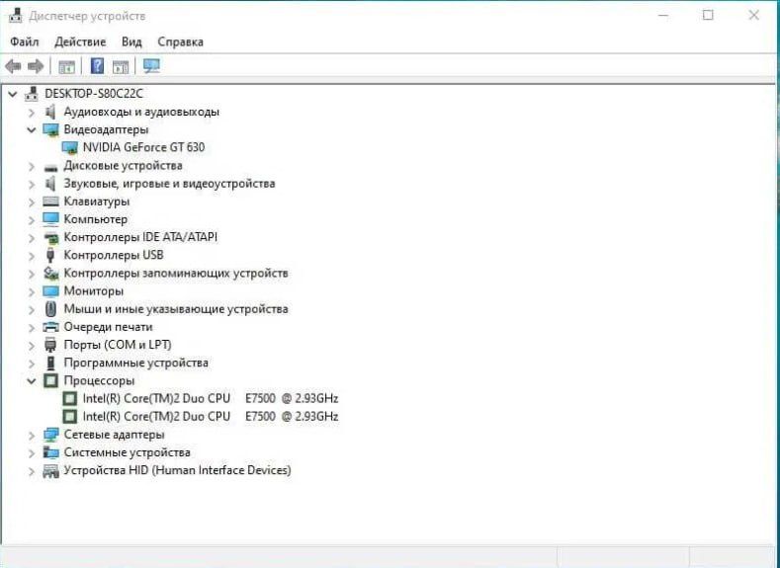This screenshot has height=568, width=780.
Task: Click the audio inputs speaker icon
Action: click(x=50, y=112)
